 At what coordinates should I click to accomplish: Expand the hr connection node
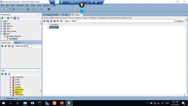click(1, 21)
